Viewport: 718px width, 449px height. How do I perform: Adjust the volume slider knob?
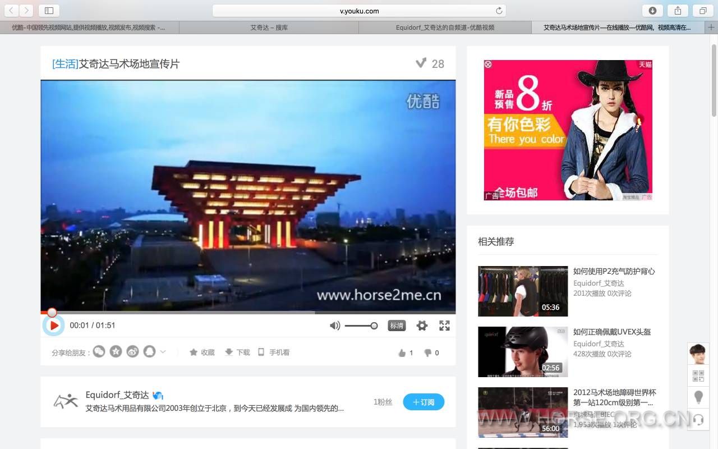click(374, 326)
